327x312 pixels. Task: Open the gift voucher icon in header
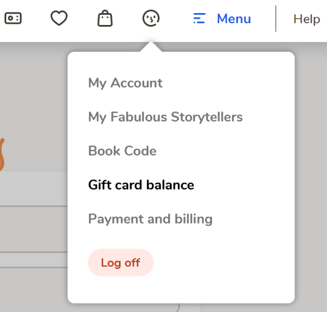[x=13, y=18]
